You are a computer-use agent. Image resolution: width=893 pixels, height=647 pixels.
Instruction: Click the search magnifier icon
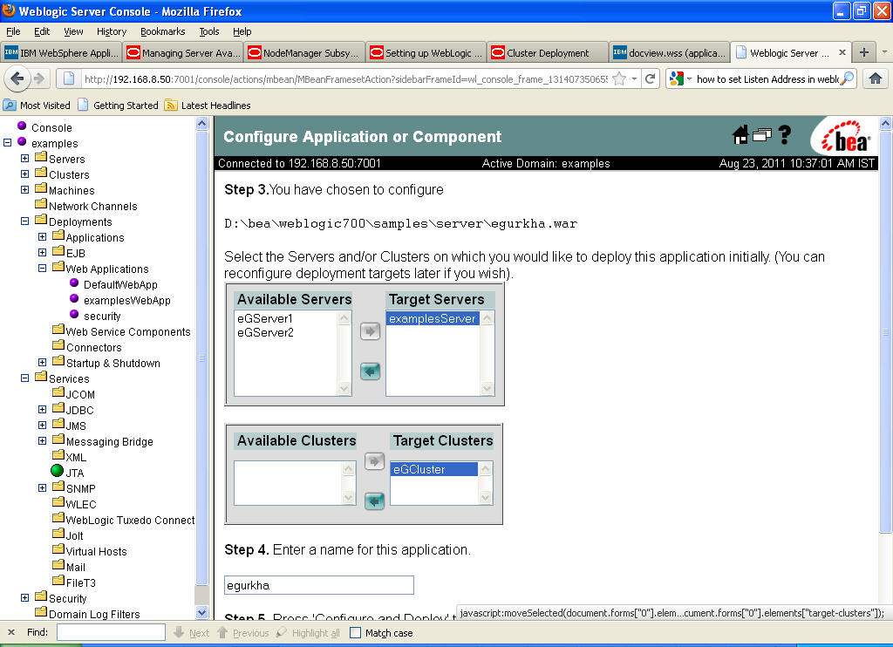(848, 78)
